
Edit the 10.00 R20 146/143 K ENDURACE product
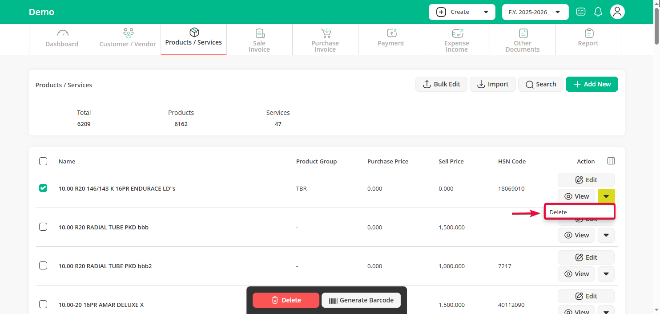[x=586, y=180]
